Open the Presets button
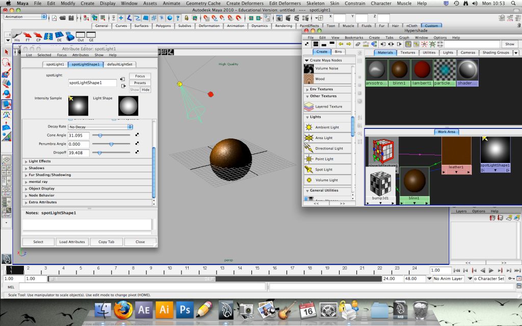This screenshot has width=522, height=326. click(x=140, y=83)
